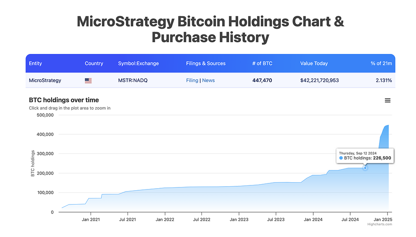Click the Filings & Sources header
416x237 pixels.
click(206, 63)
